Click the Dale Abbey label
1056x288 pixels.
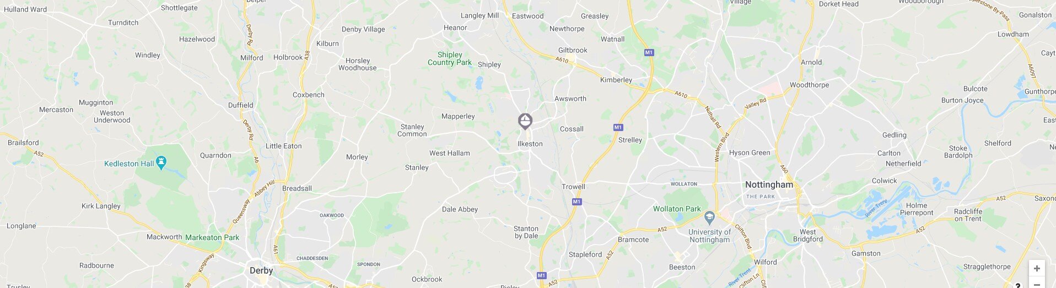(460, 209)
